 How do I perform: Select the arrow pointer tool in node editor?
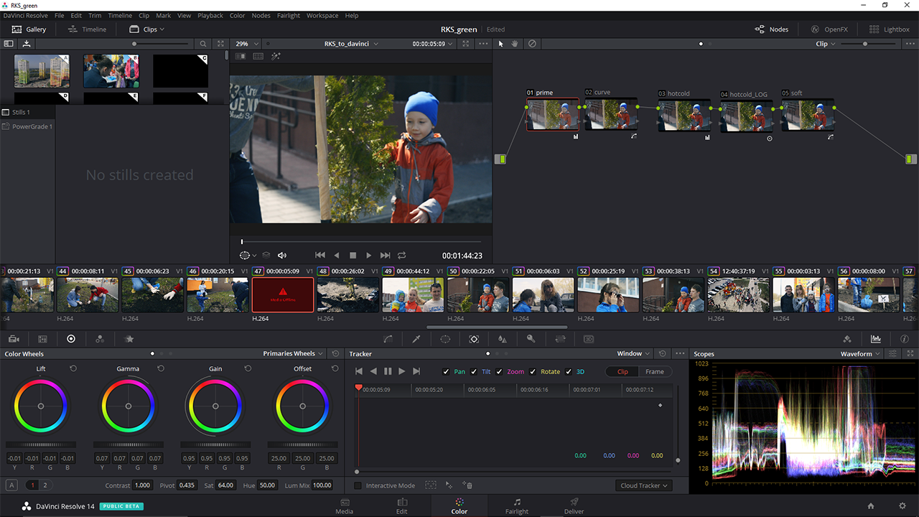click(x=502, y=44)
